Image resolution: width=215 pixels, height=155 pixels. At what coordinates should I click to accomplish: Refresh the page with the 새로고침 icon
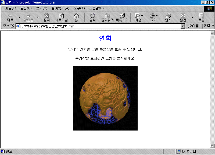pos(62,16)
